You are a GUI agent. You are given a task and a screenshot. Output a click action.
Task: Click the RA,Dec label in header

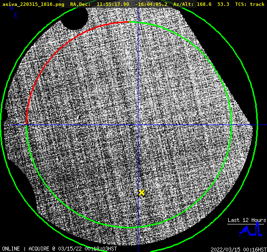coord(80,4)
